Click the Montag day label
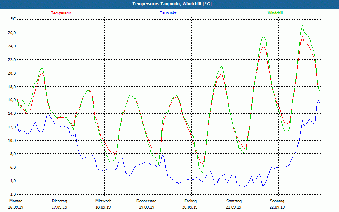Screen dimensions: 339x212 click(x=15, y=201)
